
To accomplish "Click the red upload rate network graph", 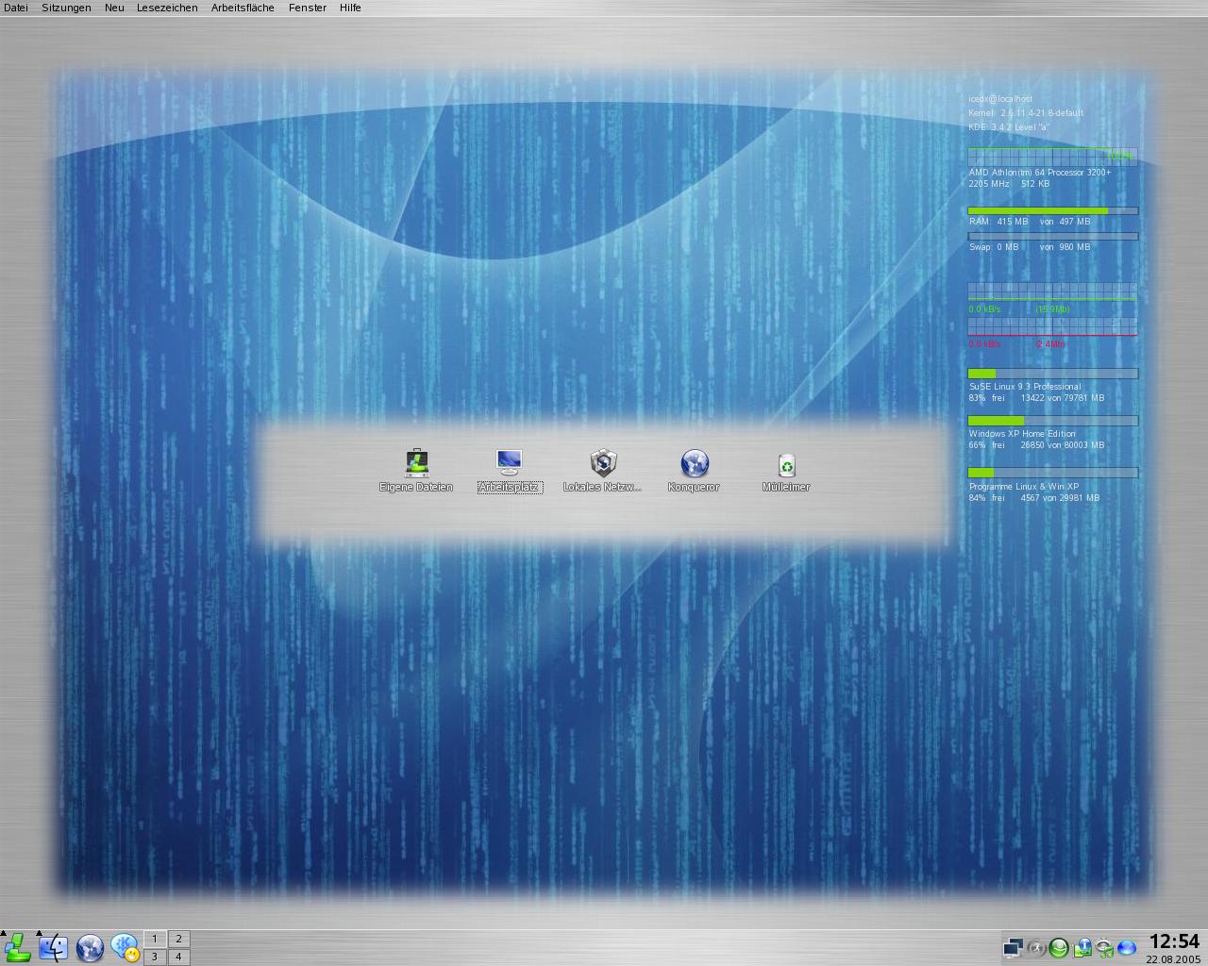I will 1052,326.
